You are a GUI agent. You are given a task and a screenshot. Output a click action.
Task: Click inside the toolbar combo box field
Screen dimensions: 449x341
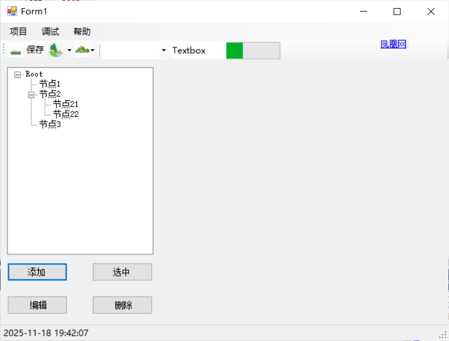coord(131,51)
